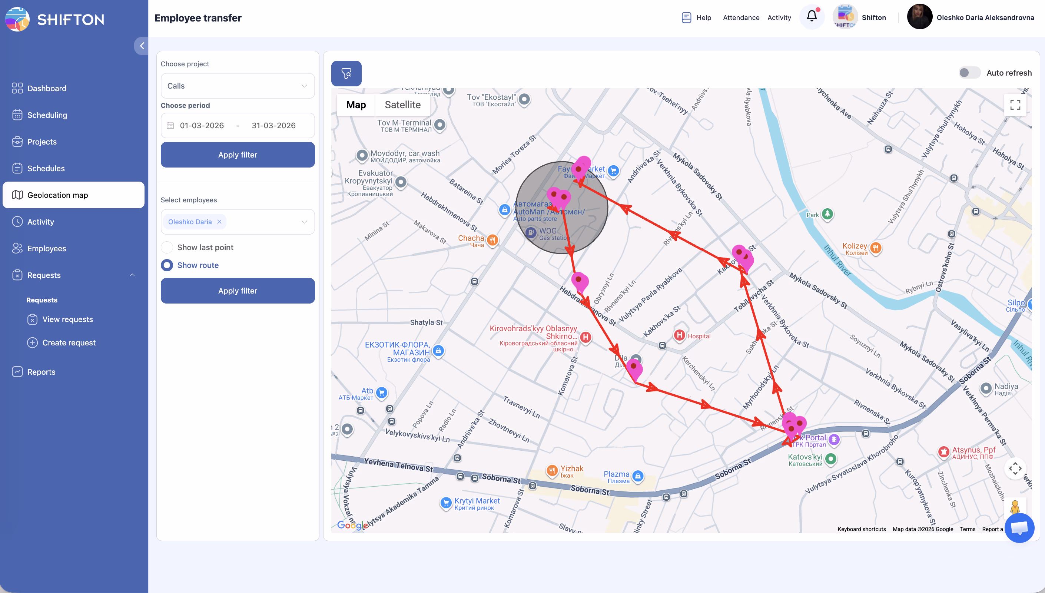1045x593 pixels.
Task: Open the Choose project Calls dropdown
Action: tap(237, 86)
